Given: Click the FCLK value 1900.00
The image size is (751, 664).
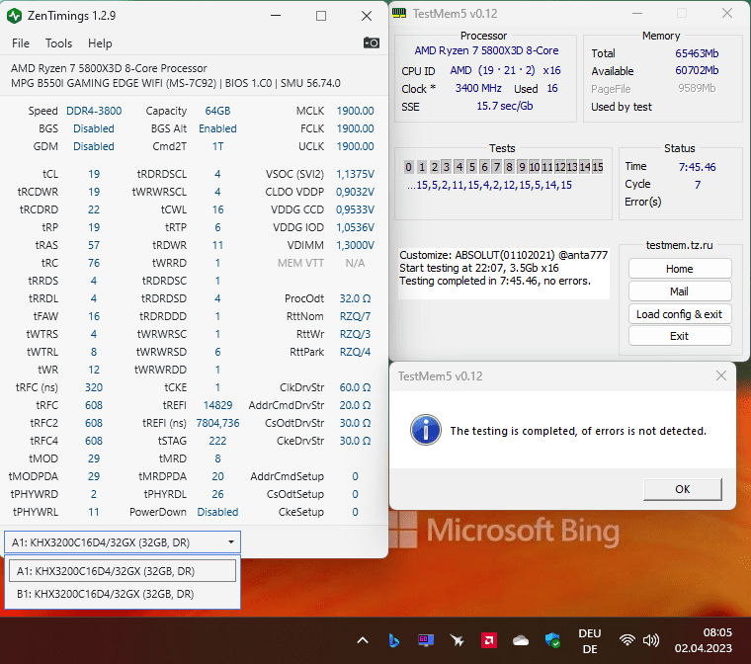Looking at the screenshot, I should coord(355,128).
